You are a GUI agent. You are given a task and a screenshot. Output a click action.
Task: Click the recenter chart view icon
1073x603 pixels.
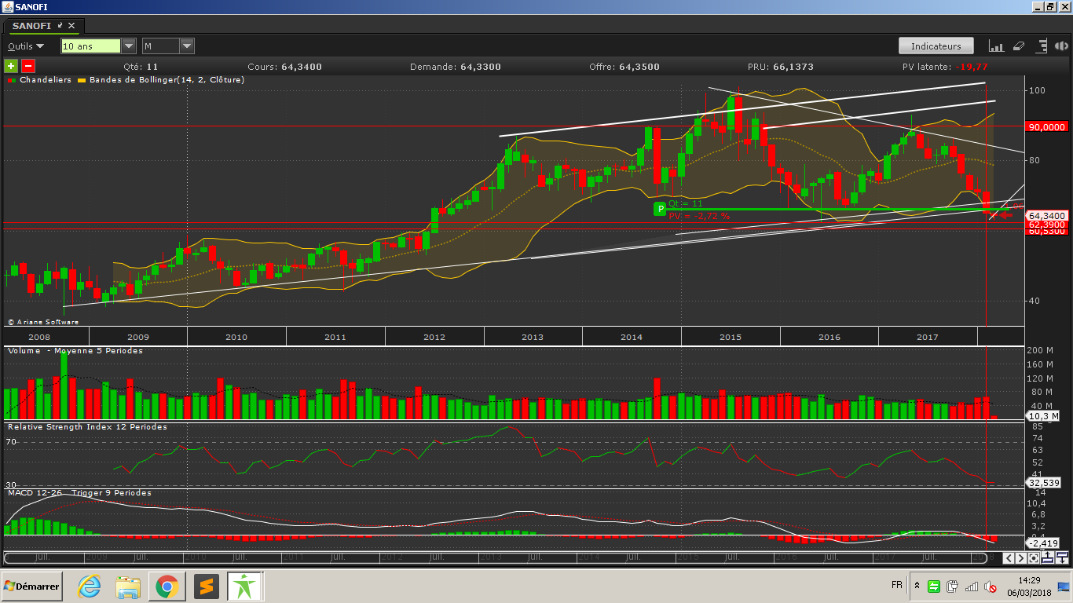pos(1034,558)
